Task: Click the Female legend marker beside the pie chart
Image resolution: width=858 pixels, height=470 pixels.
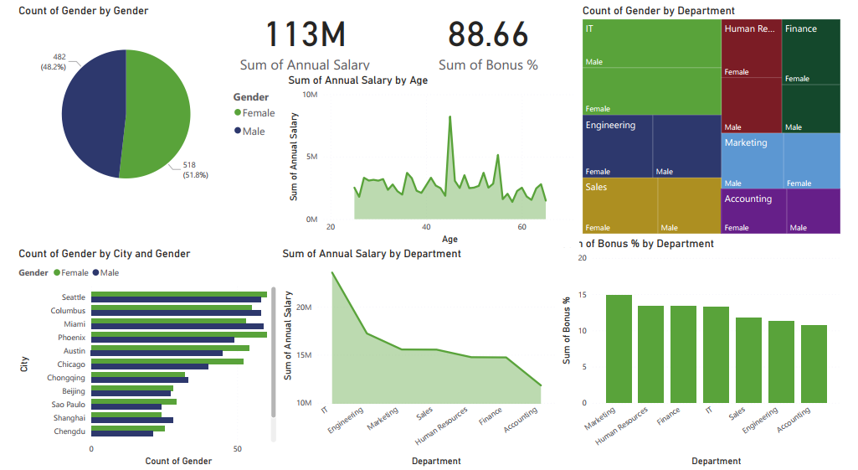Action: click(238, 113)
